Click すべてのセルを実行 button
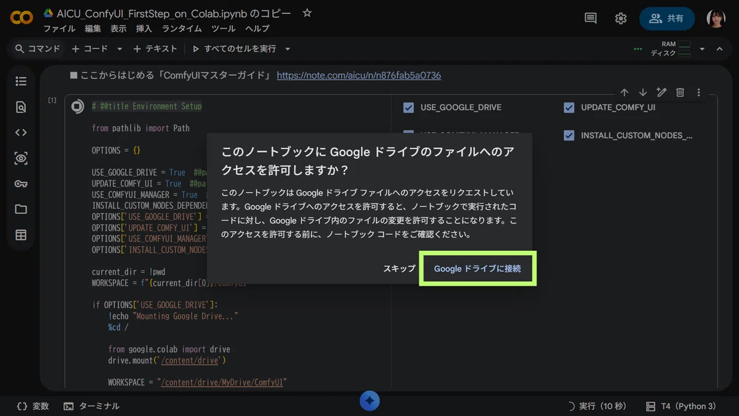 (234, 49)
